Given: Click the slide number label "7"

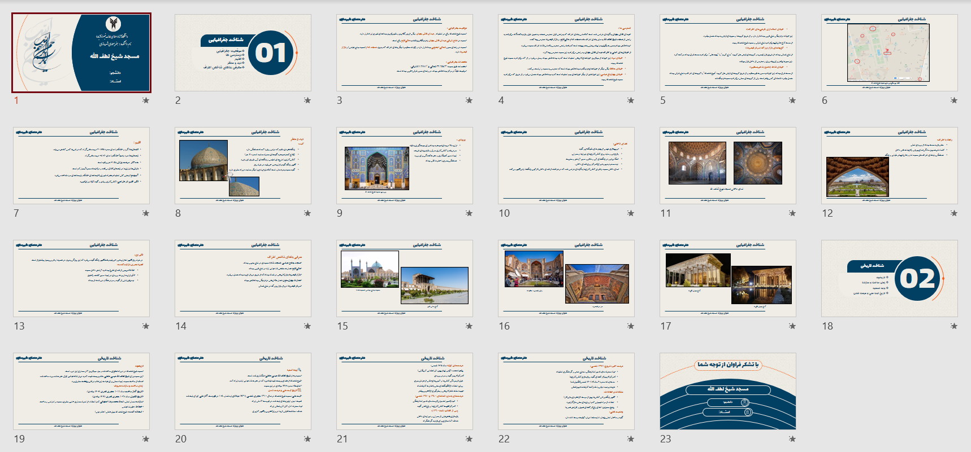Looking at the screenshot, I should click(x=16, y=213).
